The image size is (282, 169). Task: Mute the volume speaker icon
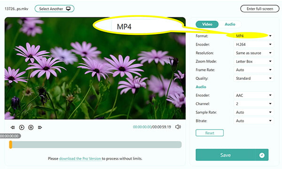tap(178, 127)
